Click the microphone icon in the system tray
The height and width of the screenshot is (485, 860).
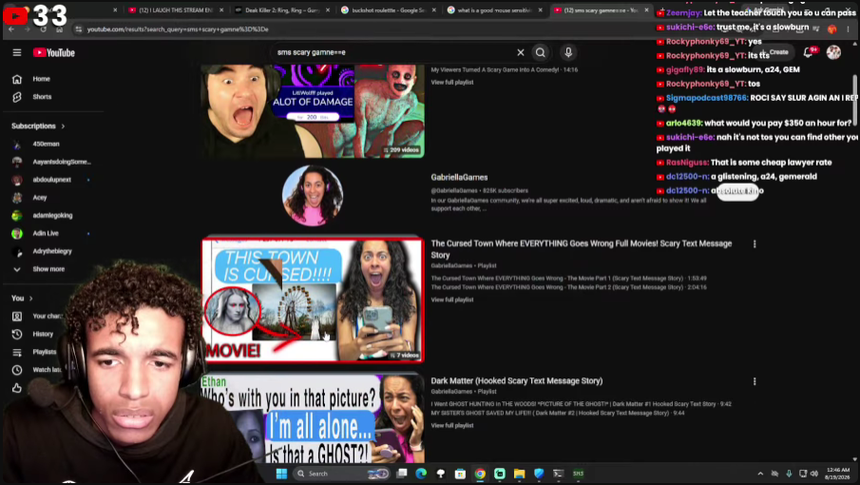[789, 474]
